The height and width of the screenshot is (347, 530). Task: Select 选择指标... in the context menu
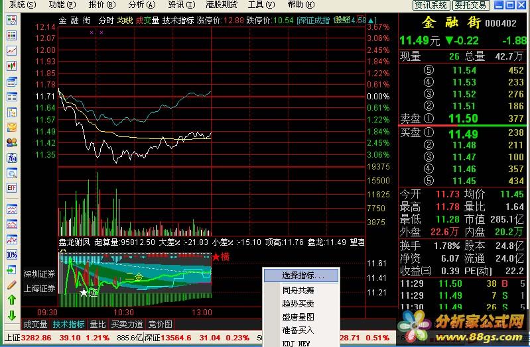[x=301, y=275]
